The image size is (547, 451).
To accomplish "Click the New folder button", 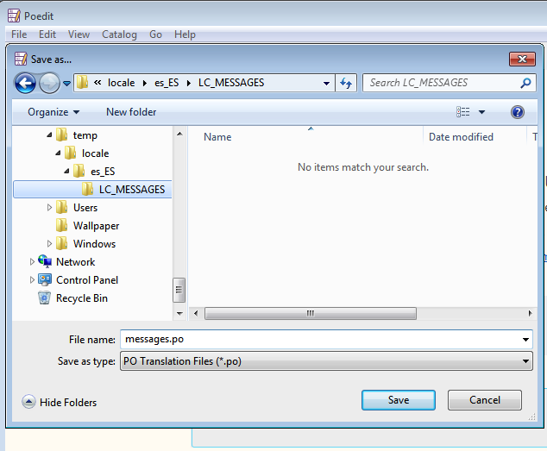I will point(131,112).
